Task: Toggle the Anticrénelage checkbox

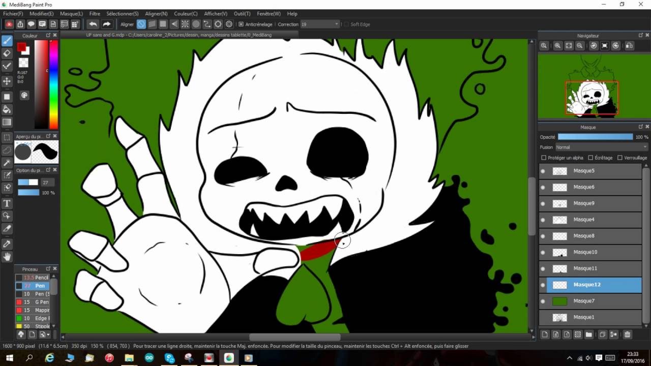Action: tap(241, 24)
